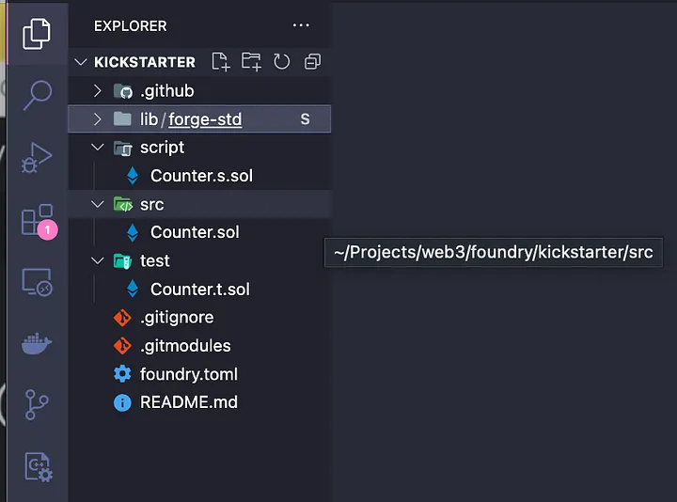Refresh the Explorer file tree
Viewport: 677px width, 502px height.
point(281,62)
